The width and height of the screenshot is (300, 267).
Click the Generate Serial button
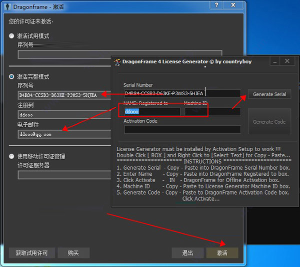[269, 94]
